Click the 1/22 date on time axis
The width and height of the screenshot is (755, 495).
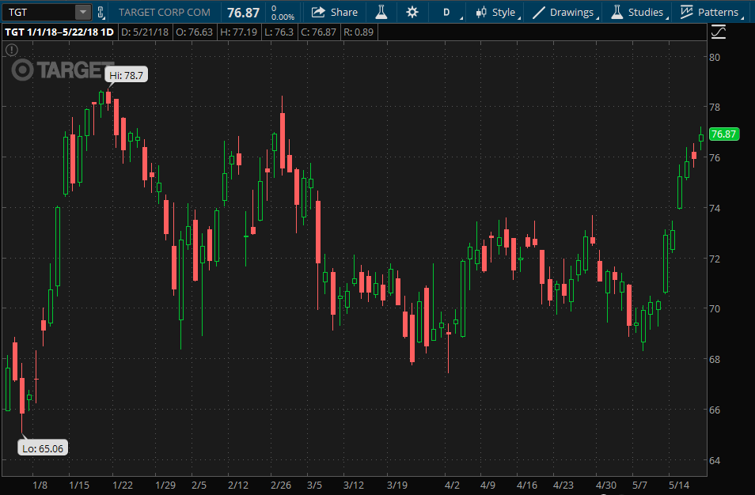tap(123, 485)
